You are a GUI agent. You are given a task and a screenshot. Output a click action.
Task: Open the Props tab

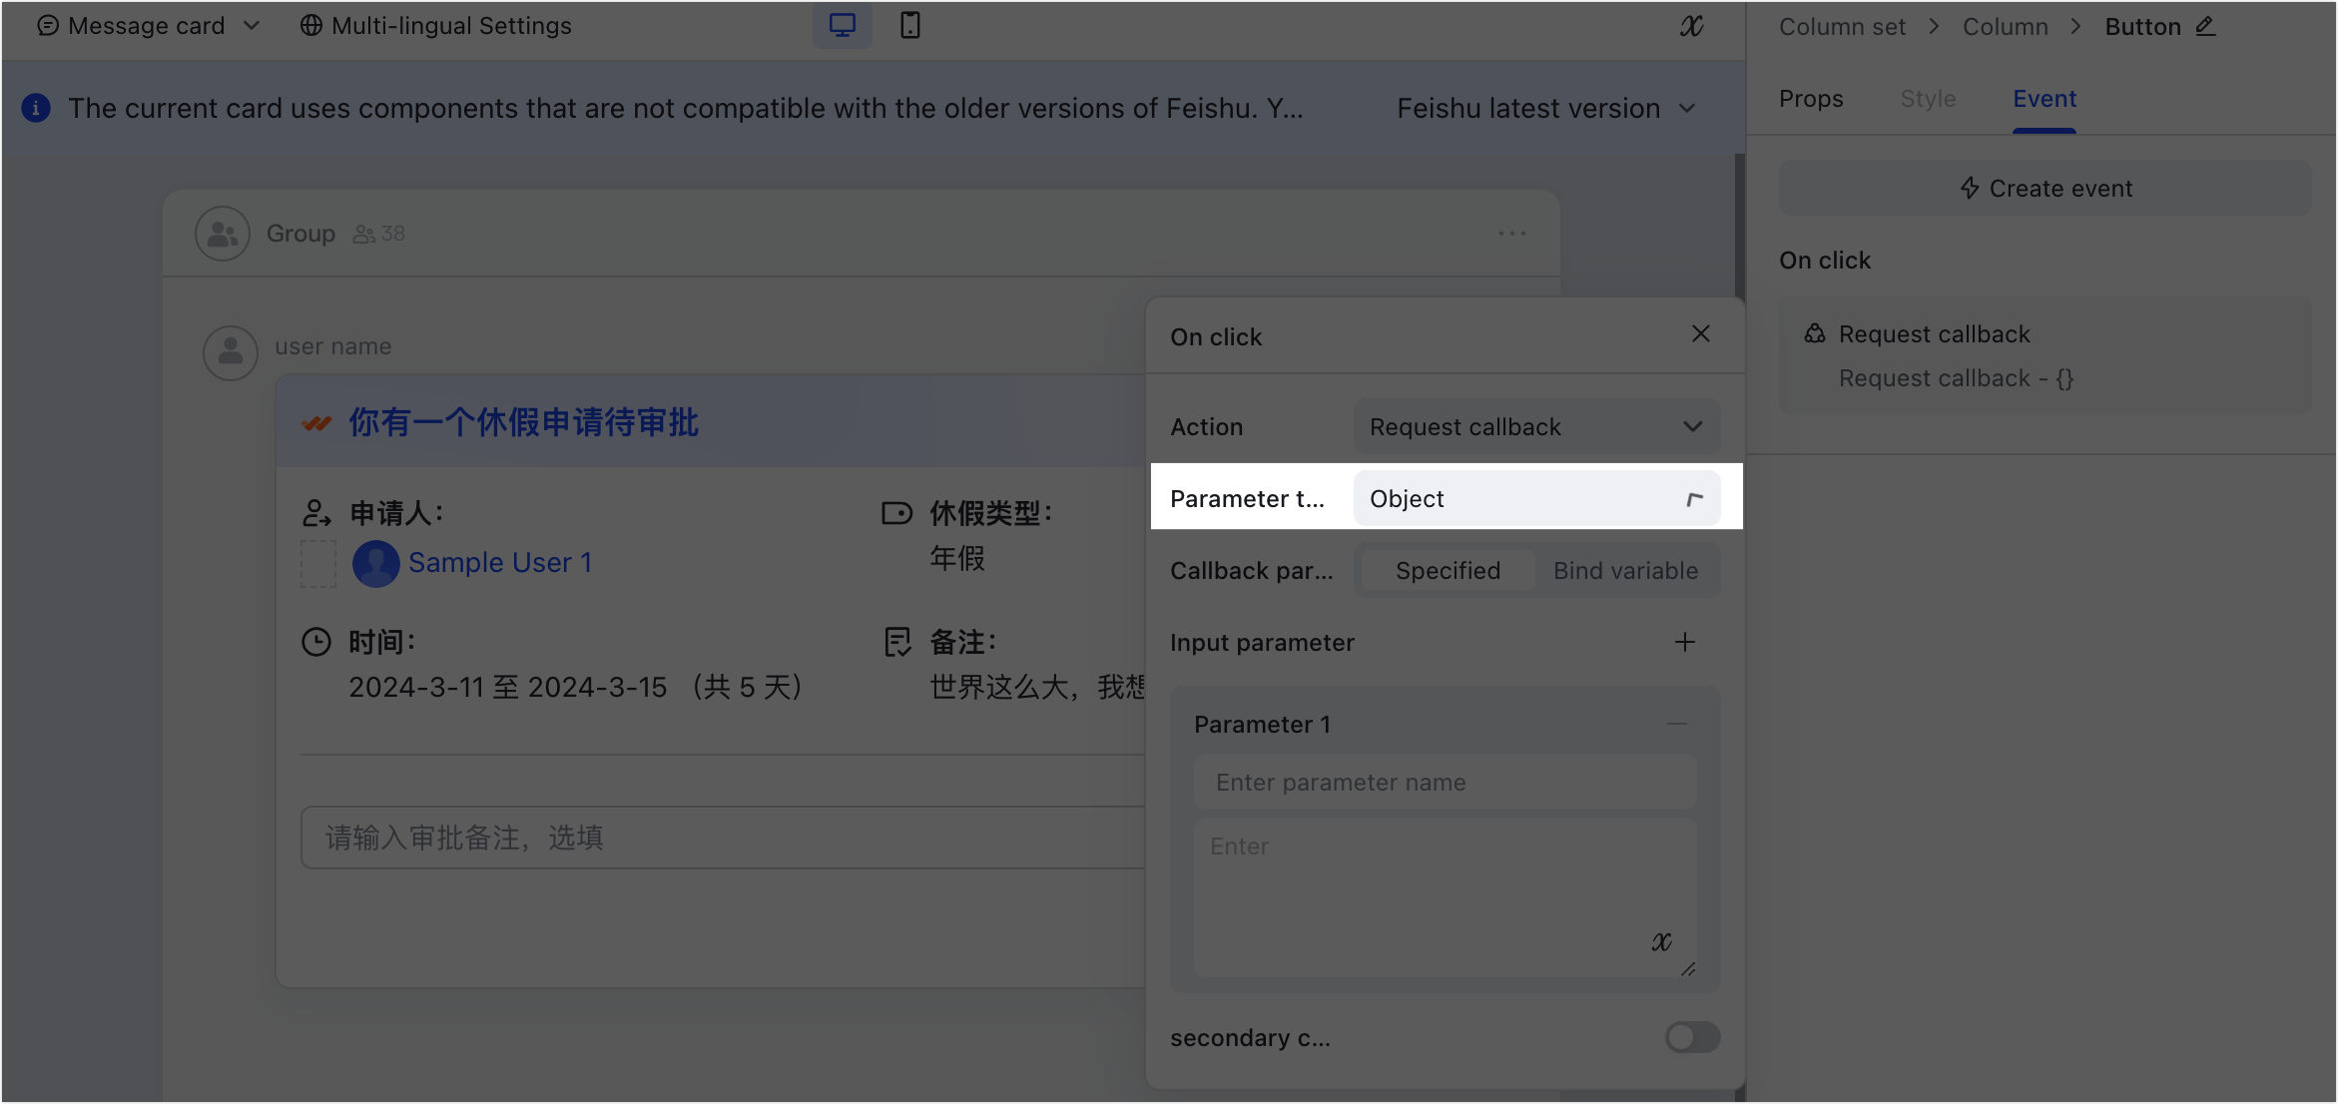click(x=1811, y=99)
